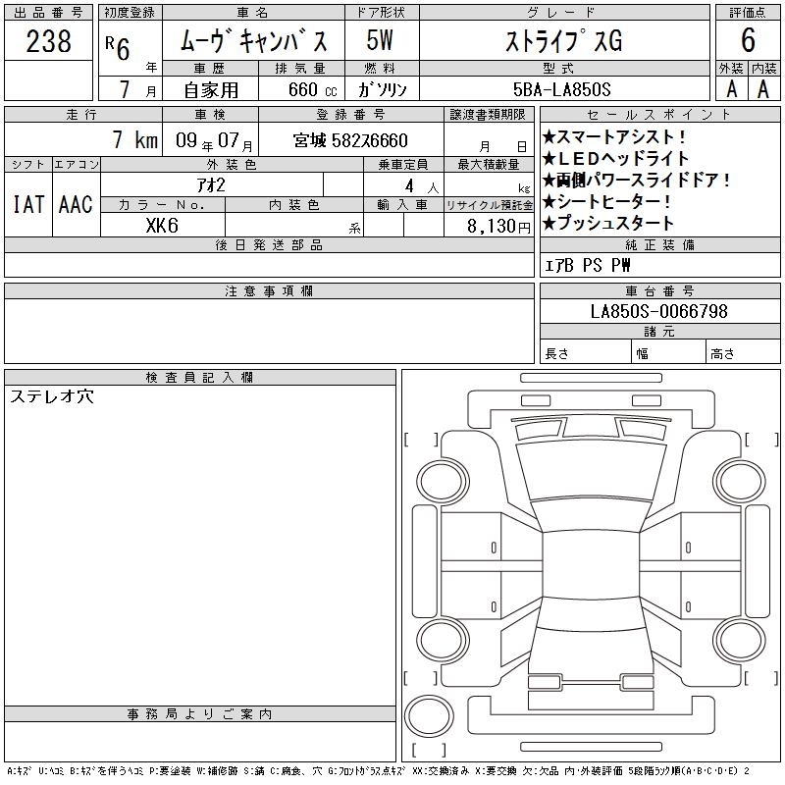Check the top-left bracket box of diagram

(420, 439)
